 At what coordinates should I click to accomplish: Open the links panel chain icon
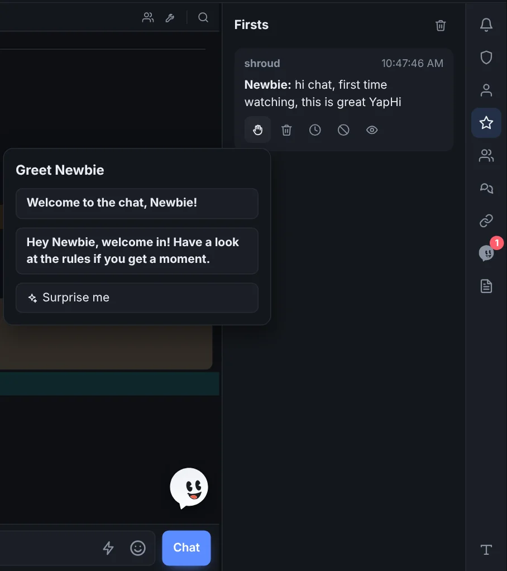click(486, 220)
